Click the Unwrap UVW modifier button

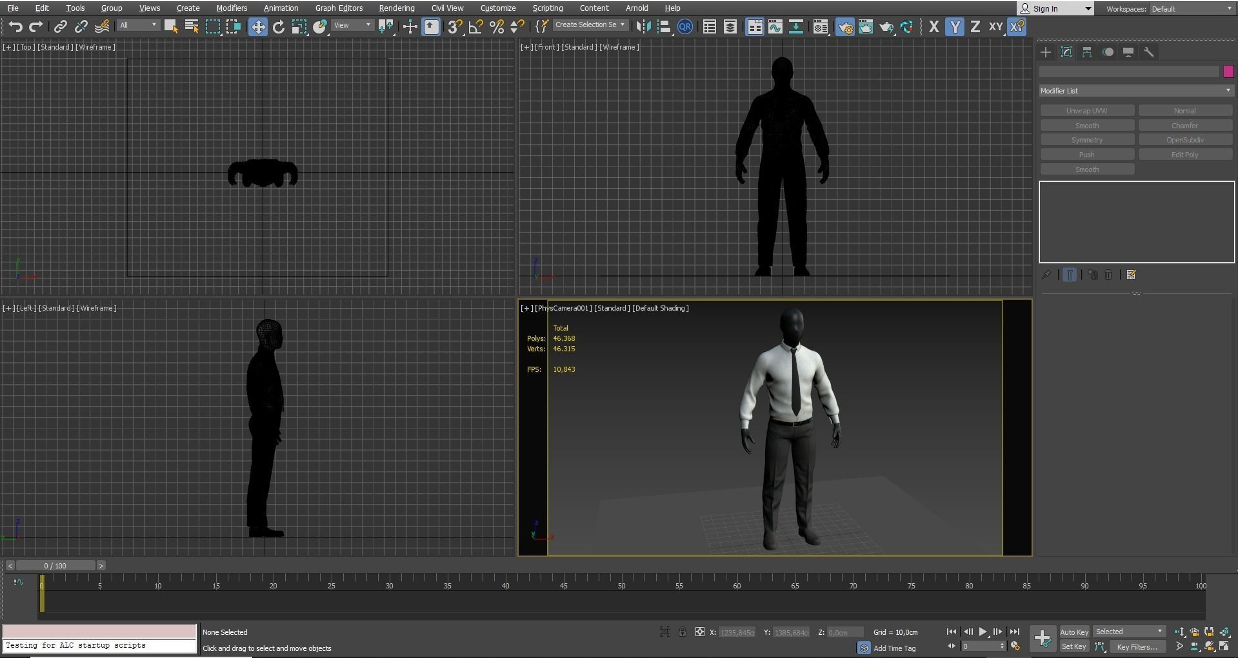(1087, 111)
